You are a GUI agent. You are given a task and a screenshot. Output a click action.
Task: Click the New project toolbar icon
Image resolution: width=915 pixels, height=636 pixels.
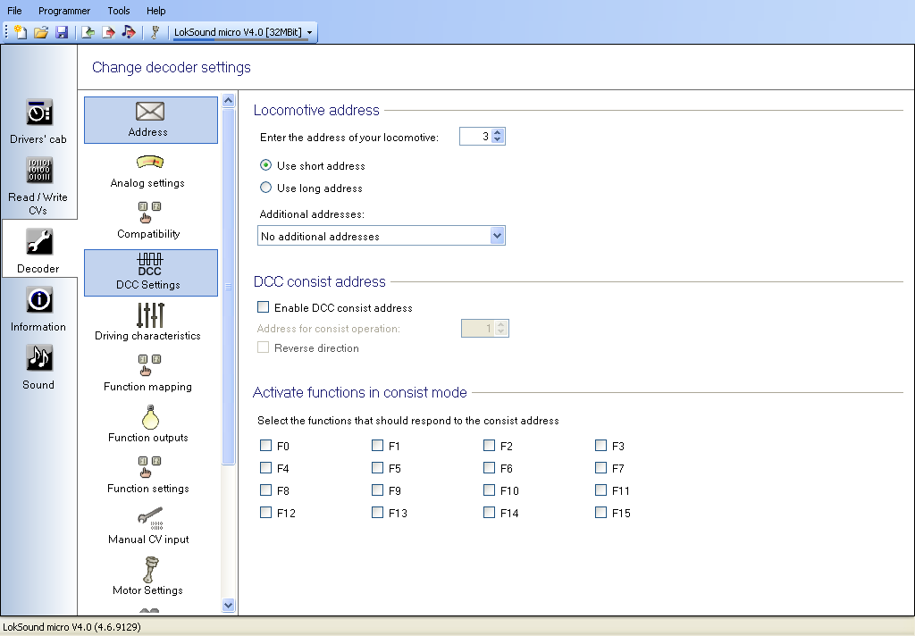coord(21,32)
